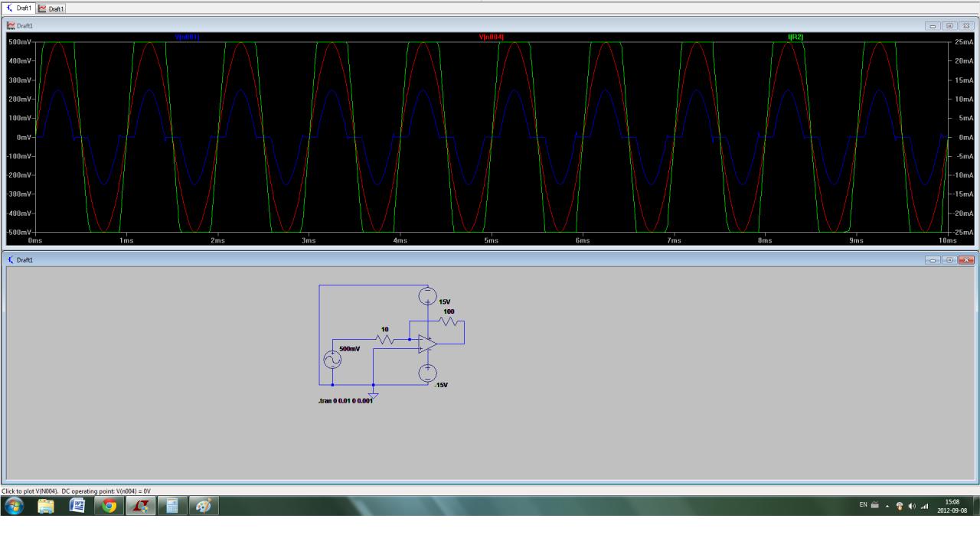The height and width of the screenshot is (551, 980).
Task: Click the ground symbol in schematic
Action: (x=373, y=394)
